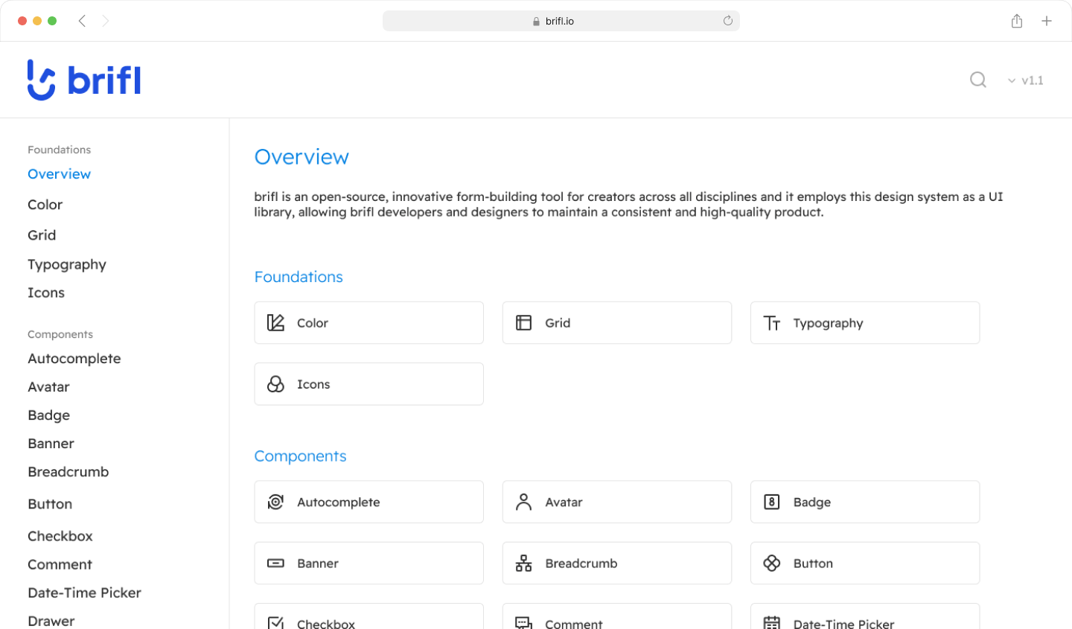1072x629 pixels.
Task: Click the Grid card icon
Action: pyautogui.click(x=524, y=322)
